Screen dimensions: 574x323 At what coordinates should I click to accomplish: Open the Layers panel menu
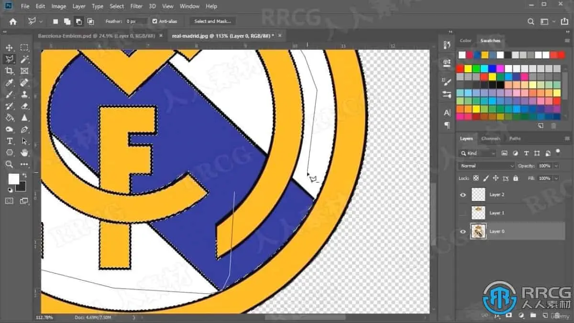[x=567, y=139]
